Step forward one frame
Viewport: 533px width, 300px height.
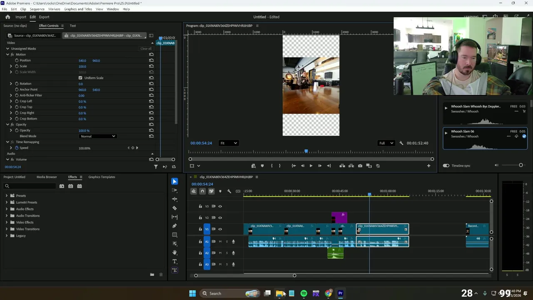[x=319, y=166]
